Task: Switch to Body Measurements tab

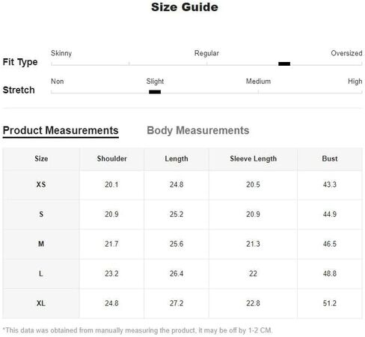Action: [x=198, y=131]
